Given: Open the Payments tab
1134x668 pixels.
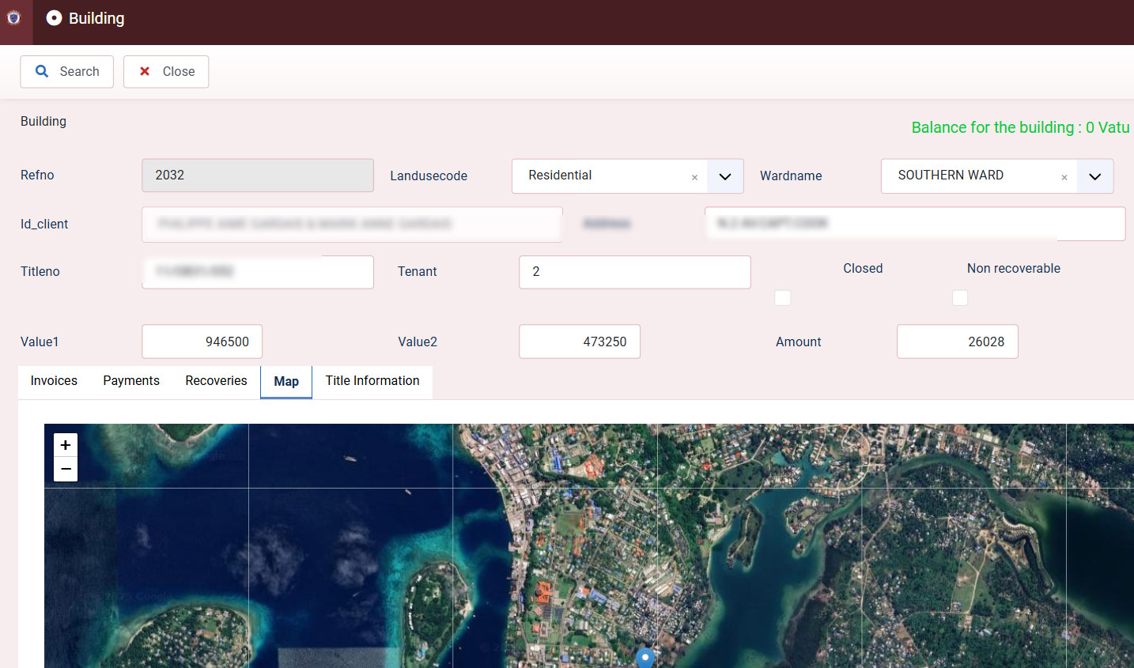Looking at the screenshot, I should pyautogui.click(x=131, y=381).
